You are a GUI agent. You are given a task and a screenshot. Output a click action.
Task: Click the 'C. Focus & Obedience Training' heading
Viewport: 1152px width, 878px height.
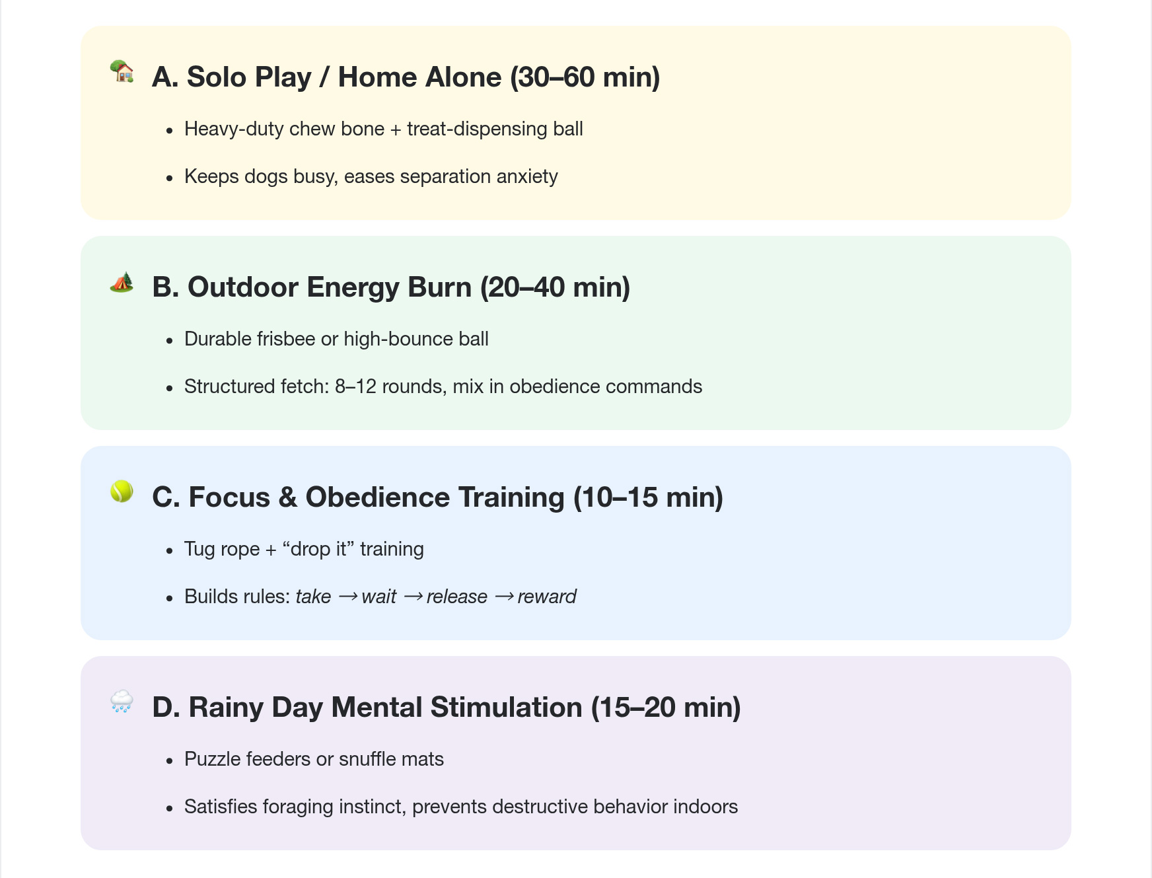pyautogui.click(x=437, y=497)
